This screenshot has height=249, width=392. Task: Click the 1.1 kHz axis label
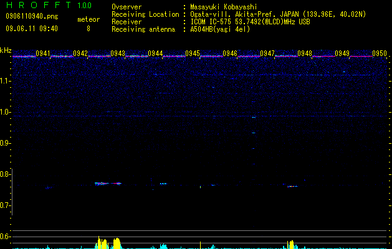click(x=6, y=81)
